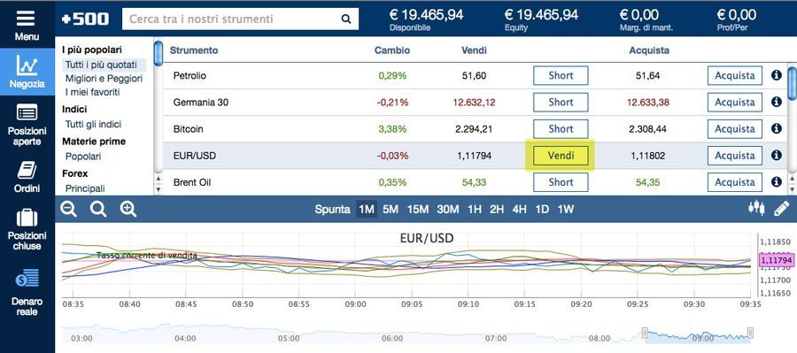Focus the Cerca tra i nostri strumenti field
This screenshot has height=353, width=797.
point(240,19)
